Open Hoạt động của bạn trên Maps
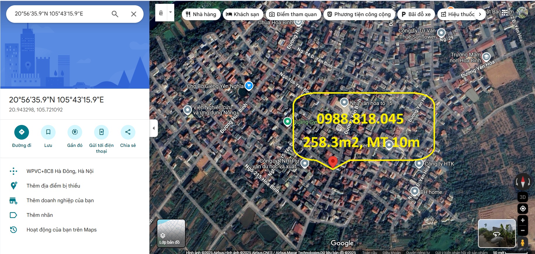 click(61, 230)
